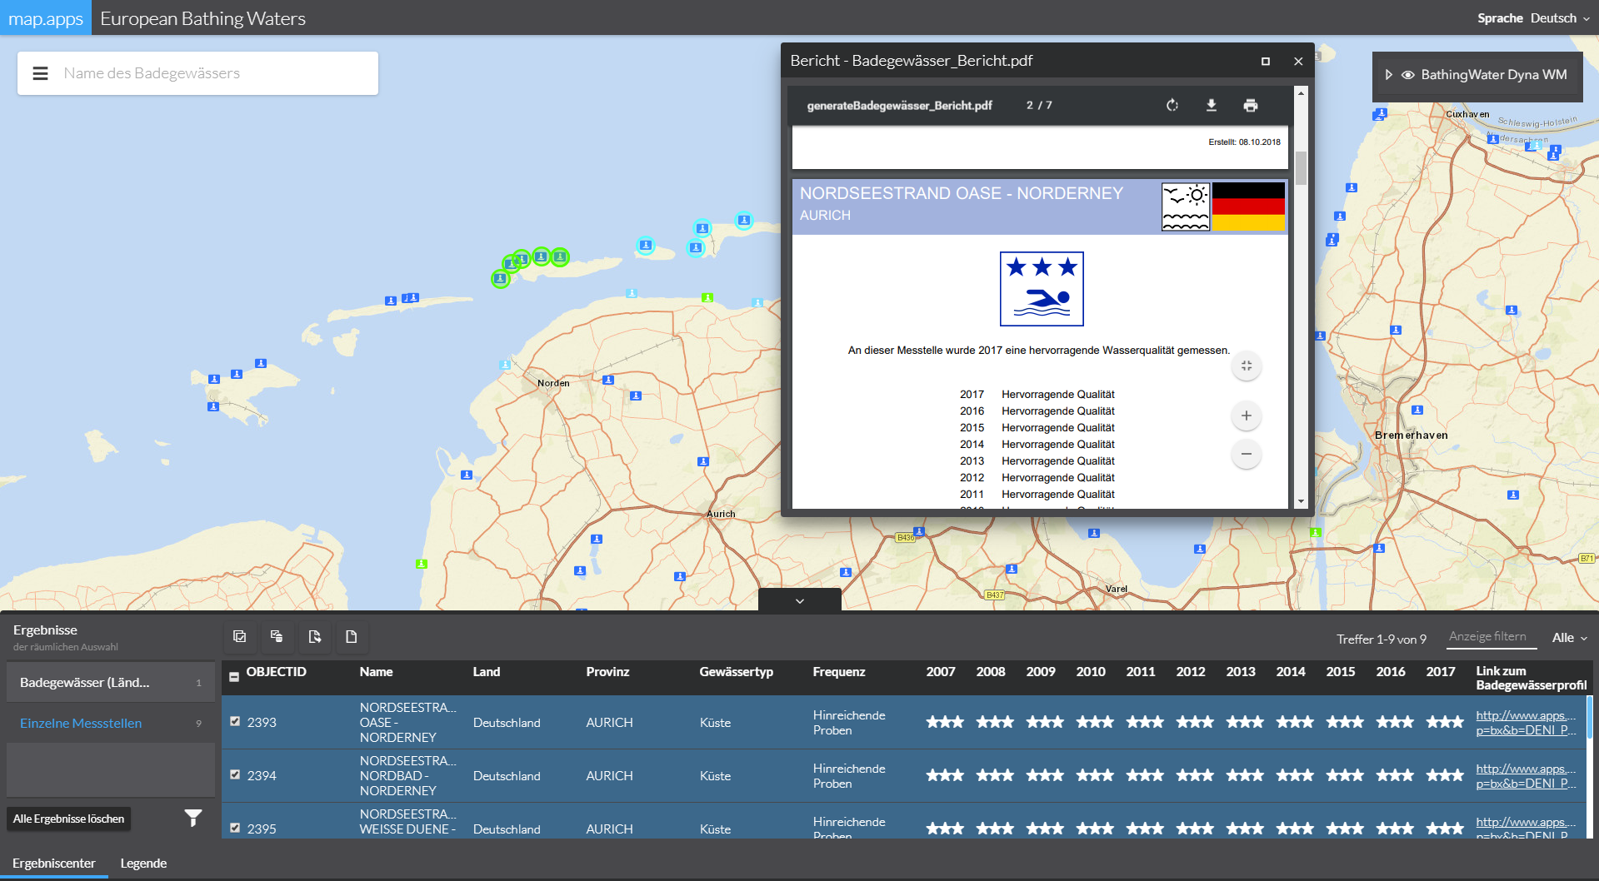
Task: Click 'Treffer 1-9 von 9' text
Action: 1382,640
